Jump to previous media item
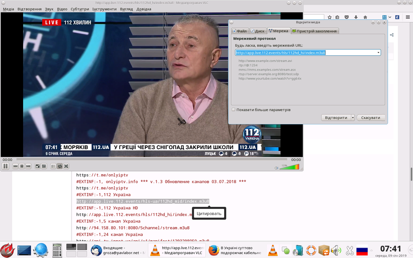This screenshot has height=258, width=413. click(15, 166)
